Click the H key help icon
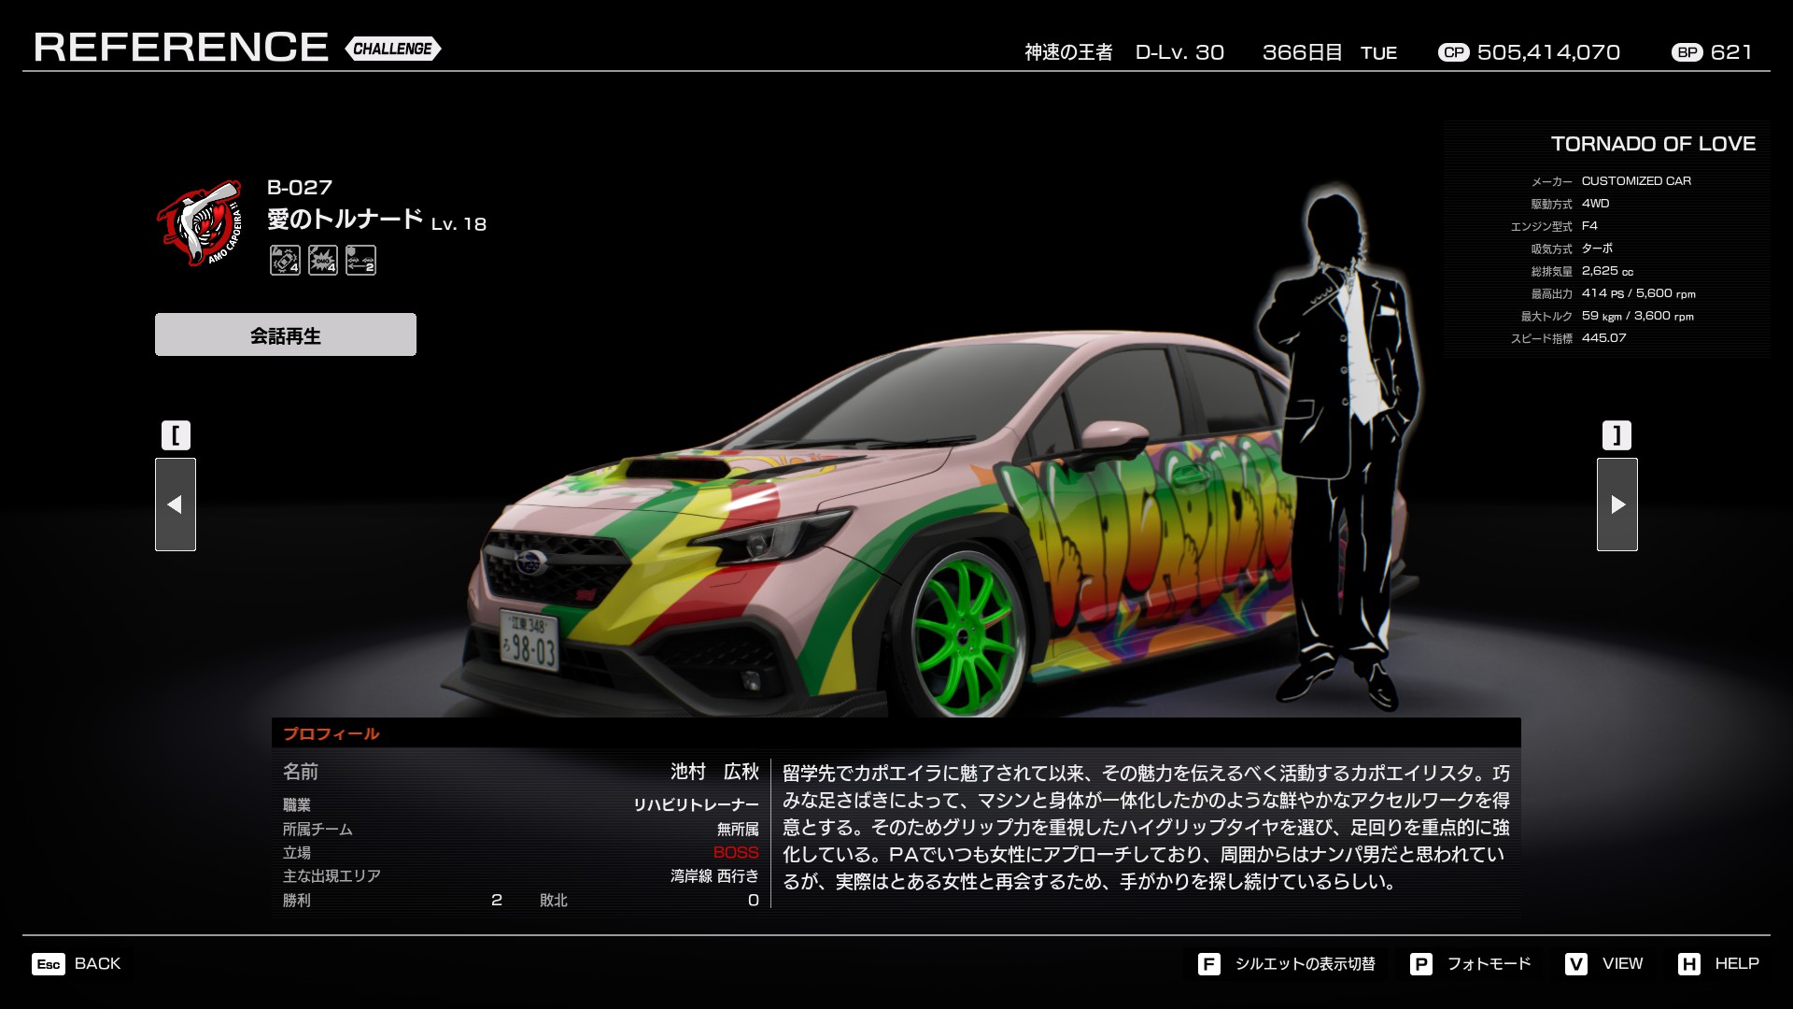Screen dimensions: 1793x1009 coord(1688,964)
